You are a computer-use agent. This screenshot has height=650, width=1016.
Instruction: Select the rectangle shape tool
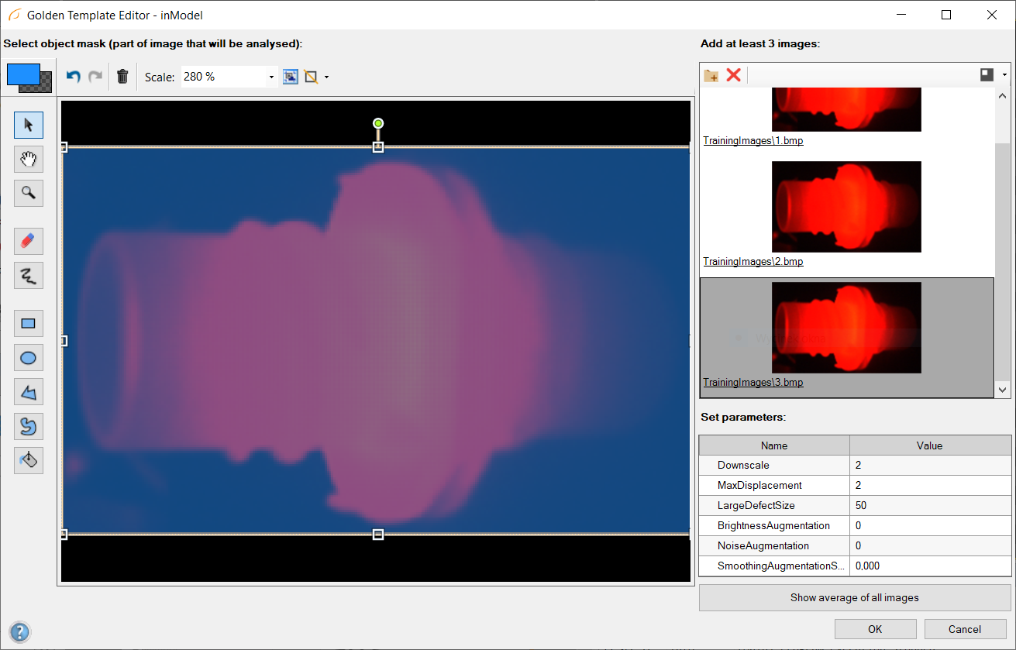click(x=29, y=324)
